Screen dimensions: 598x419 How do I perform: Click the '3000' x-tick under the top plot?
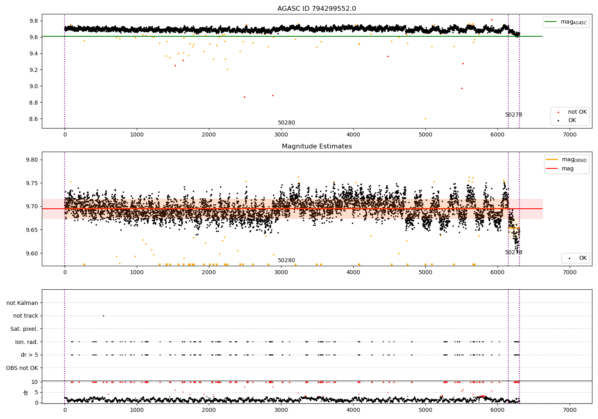click(x=281, y=135)
